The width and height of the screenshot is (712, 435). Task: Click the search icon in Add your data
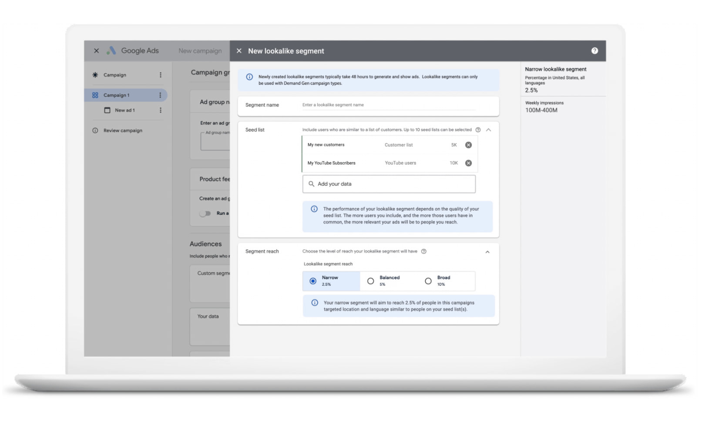point(312,184)
